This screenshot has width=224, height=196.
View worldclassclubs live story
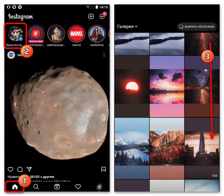36,34
